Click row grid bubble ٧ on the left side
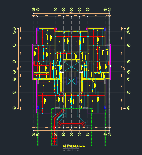This screenshot has height=155, width=142. 14,92
